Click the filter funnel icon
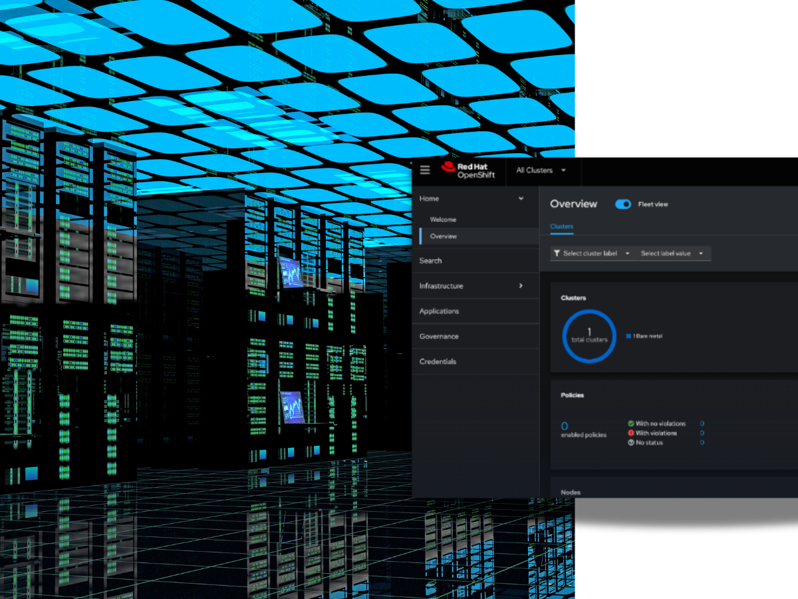Screen dimensions: 798x599 [x=557, y=254]
